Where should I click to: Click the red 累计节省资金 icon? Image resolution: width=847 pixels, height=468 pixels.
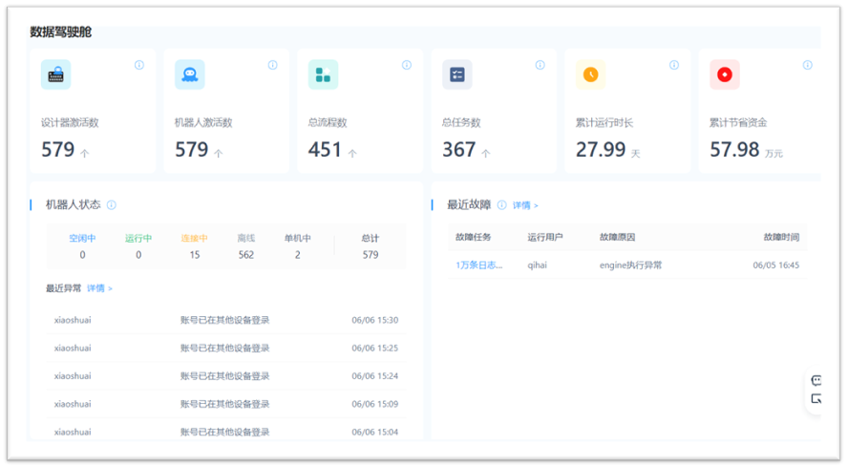coord(724,74)
